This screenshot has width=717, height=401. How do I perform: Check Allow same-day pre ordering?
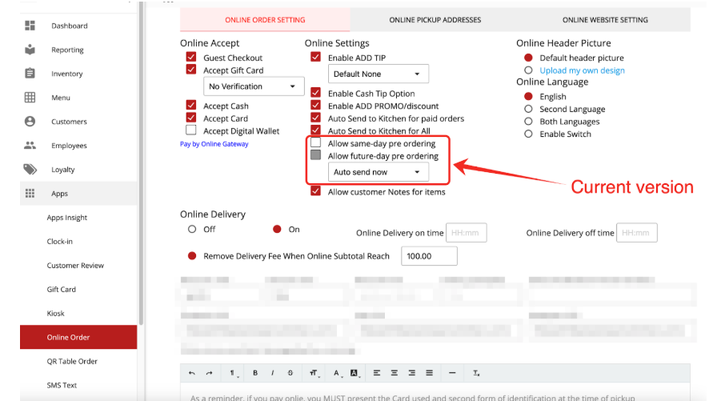(x=315, y=142)
